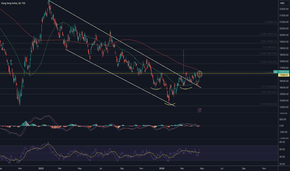This screenshot has height=171, width=290.
Task: Click the 22000.00 price axis tick
Action: [284, 9]
